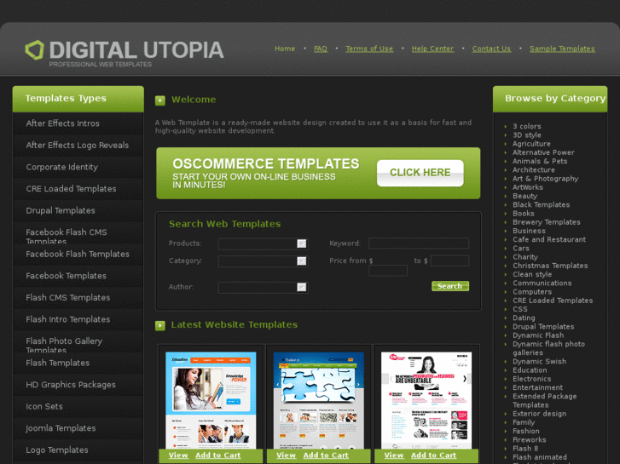Add the puzzle template to cart

[326, 455]
